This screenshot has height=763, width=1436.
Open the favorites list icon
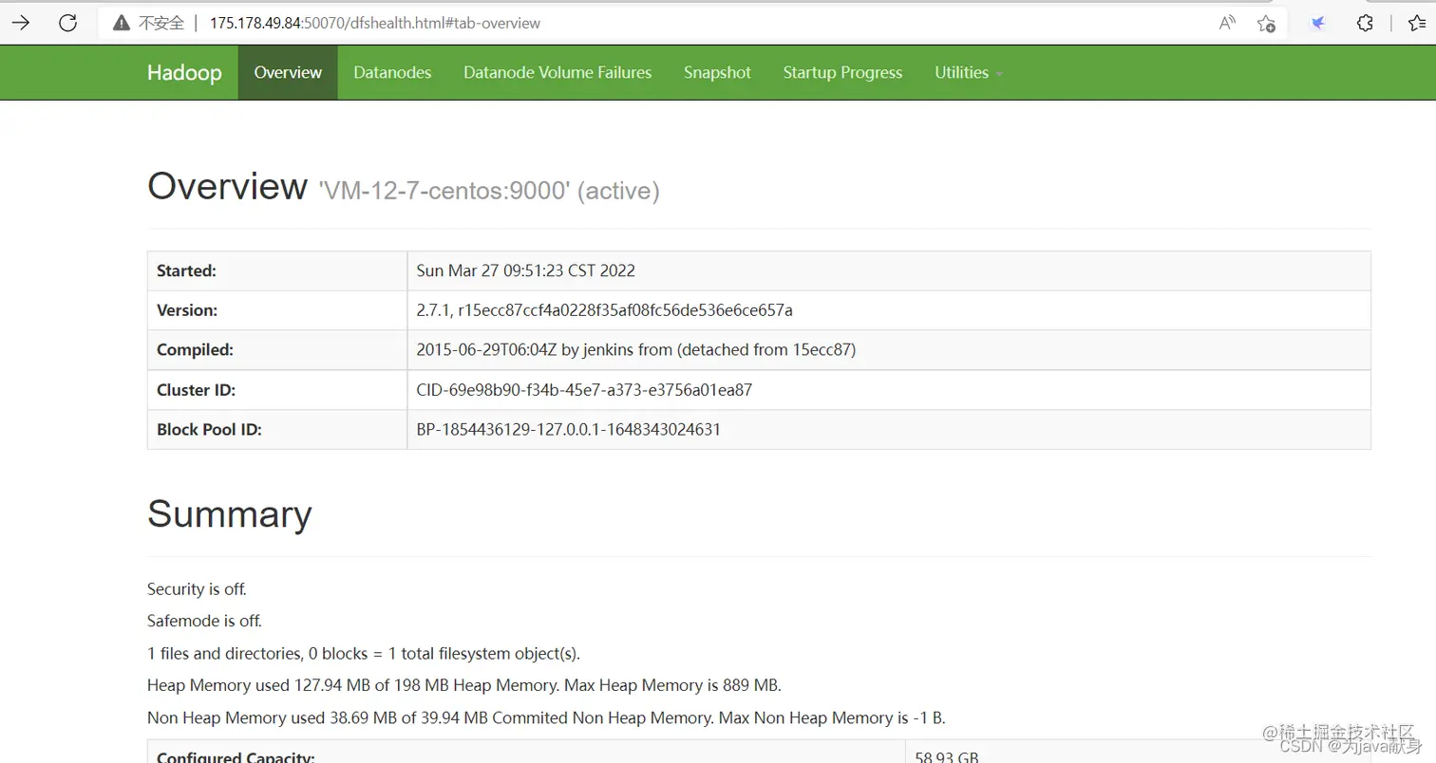(x=1417, y=23)
